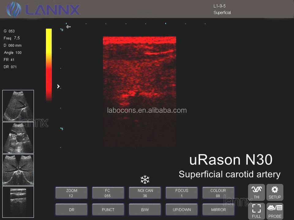Click the focus position arrow marker

[58, 86]
